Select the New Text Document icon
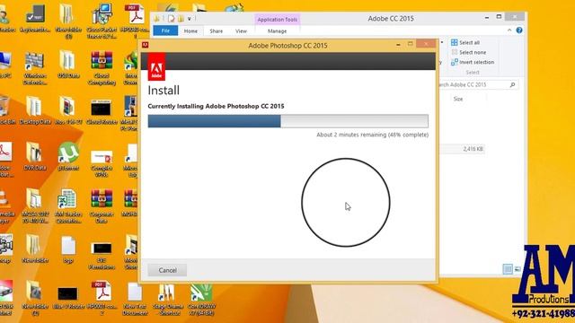Viewport: 575px width, 323px height. 135,298
